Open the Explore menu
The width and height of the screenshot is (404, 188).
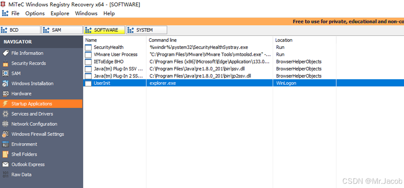(x=60, y=14)
